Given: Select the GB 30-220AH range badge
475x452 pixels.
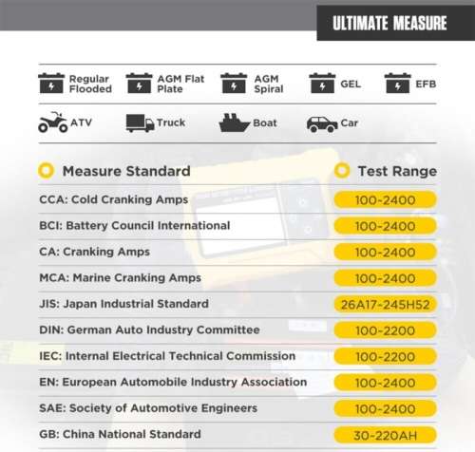Looking at the screenshot, I should click(386, 435).
